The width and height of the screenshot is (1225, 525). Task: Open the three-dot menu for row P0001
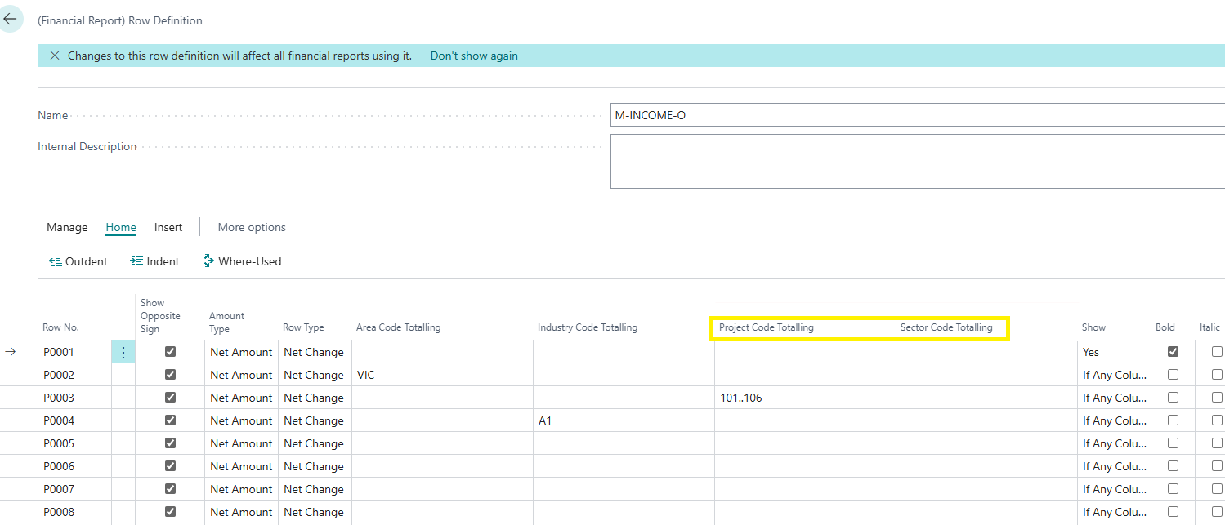(x=123, y=352)
